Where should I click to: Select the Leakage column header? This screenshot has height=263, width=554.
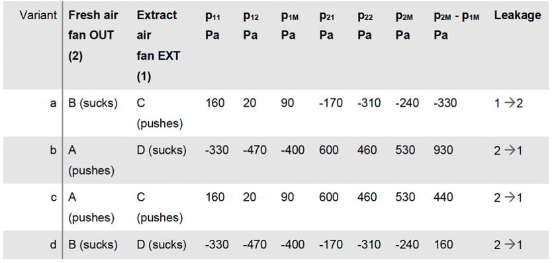click(517, 15)
